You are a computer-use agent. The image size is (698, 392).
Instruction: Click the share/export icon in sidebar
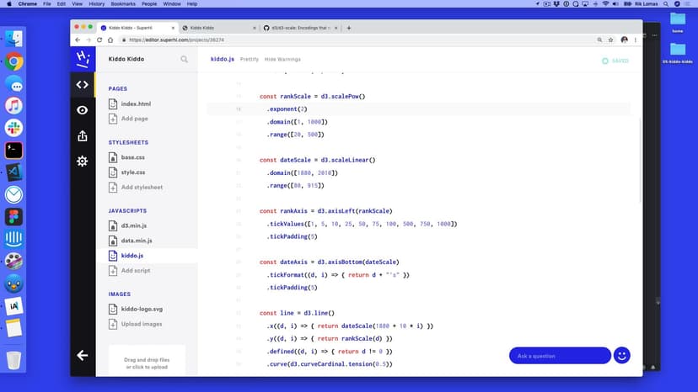[x=82, y=135]
